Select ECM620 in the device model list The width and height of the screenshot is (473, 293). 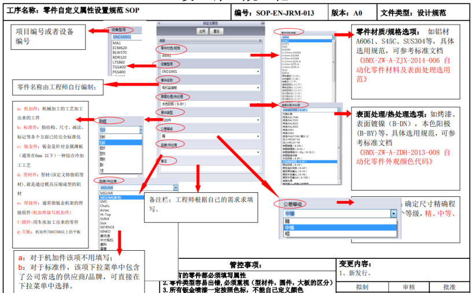(x=120, y=47)
